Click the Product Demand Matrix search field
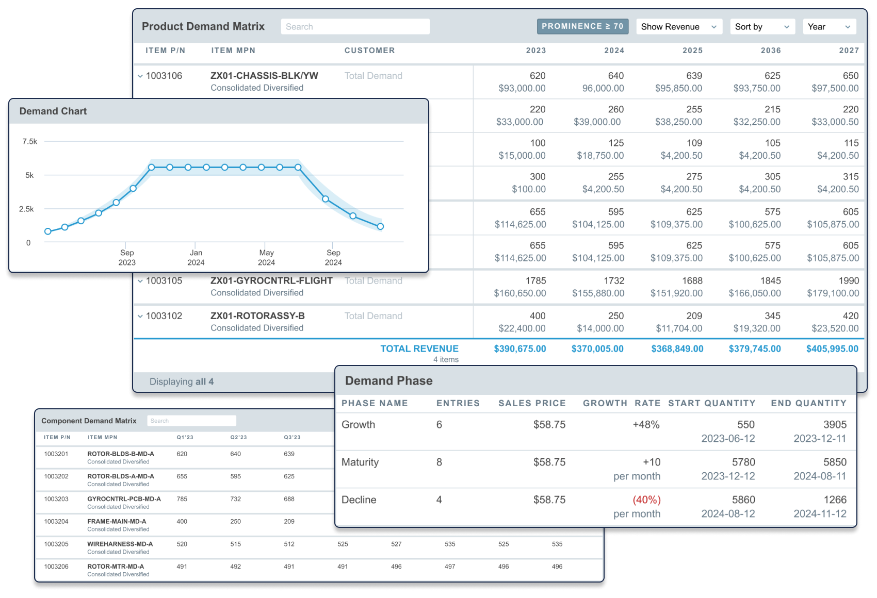877x598 pixels. 355,27
